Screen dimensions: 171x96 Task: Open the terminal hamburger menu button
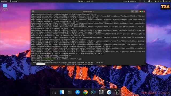click(x=137, y=11)
